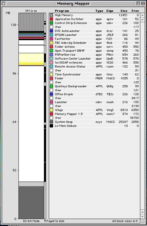Click the Sign column header
The height and width of the screenshot is (226, 147).
[x=110, y=11]
